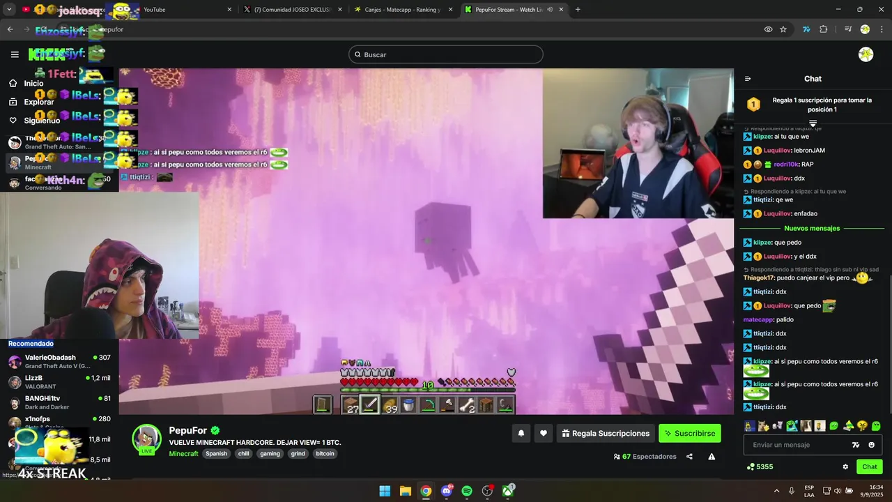This screenshot has height=502, width=892.
Task: Click the green Suscribirse button
Action: [690, 433]
